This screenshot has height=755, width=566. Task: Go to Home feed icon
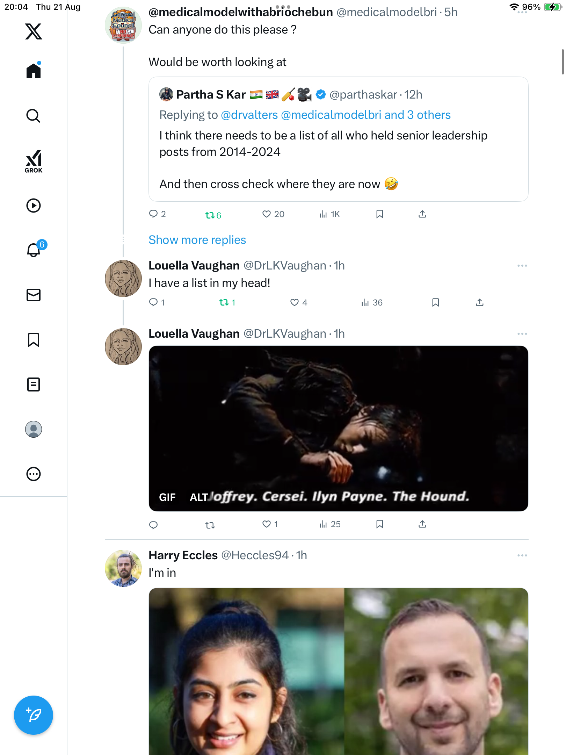34,71
